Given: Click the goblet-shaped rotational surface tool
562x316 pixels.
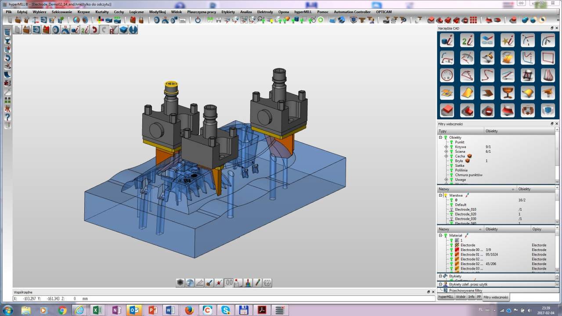Looking at the screenshot, I should tap(508, 93).
